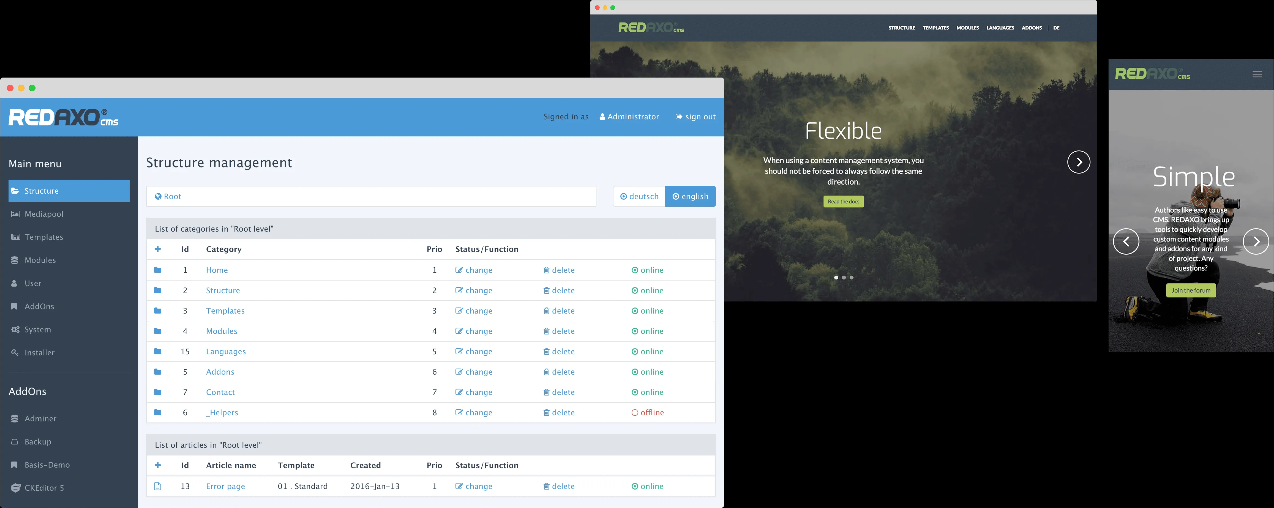The image size is (1274, 508).
Task: Open the Installer in the sidebar
Action: point(40,352)
